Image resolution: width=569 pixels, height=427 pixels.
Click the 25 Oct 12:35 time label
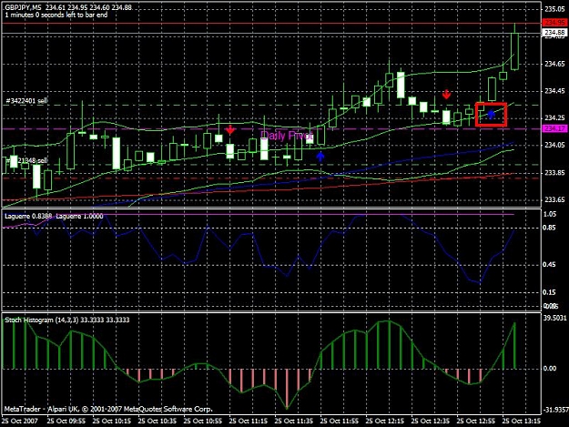[431, 421]
